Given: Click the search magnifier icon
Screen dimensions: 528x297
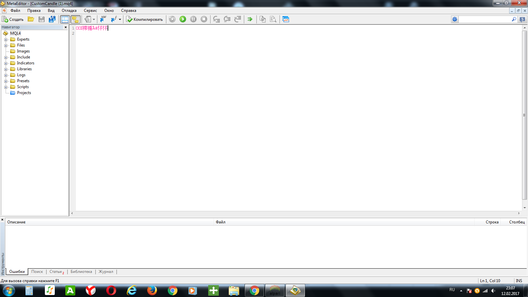Looking at the screenshot, I should 514,19.
